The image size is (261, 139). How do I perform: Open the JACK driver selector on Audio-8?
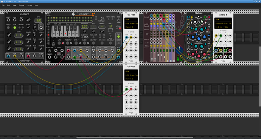(x=223, y=19)
